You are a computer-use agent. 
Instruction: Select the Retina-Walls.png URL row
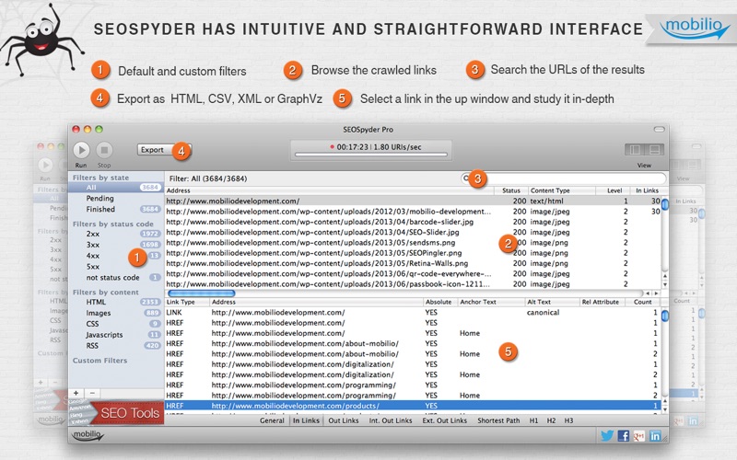point(413,263)
